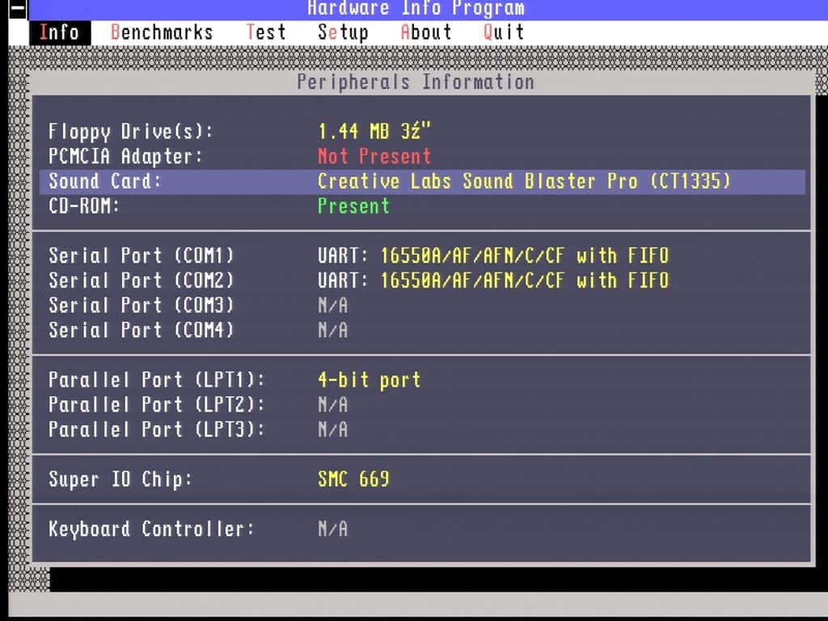Click the 4-bit port value

[x=369, y=380]
